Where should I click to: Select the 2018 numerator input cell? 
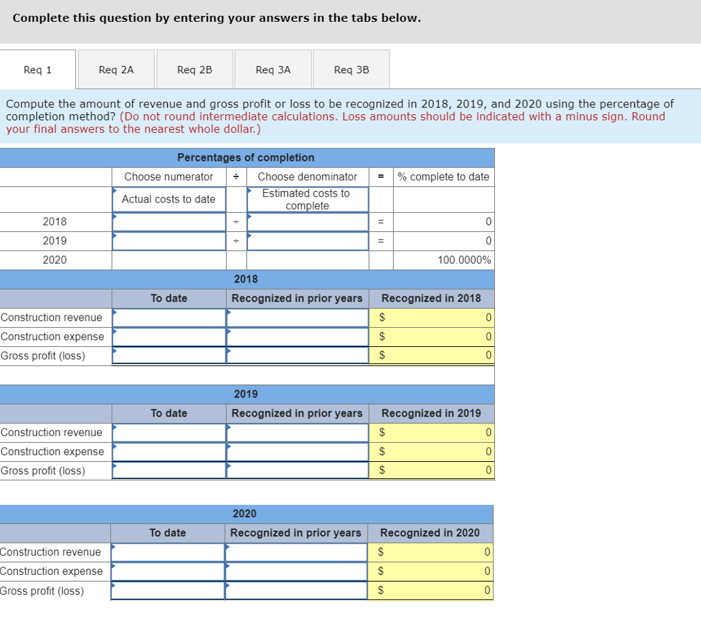click(169, 222)
